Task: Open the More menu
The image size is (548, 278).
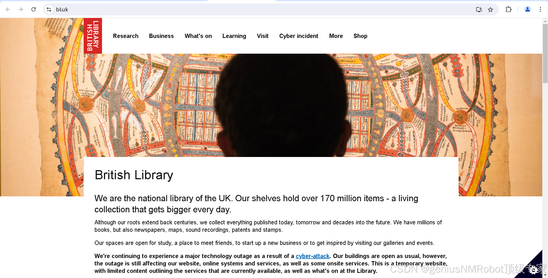Action: (x=336, y=36)
